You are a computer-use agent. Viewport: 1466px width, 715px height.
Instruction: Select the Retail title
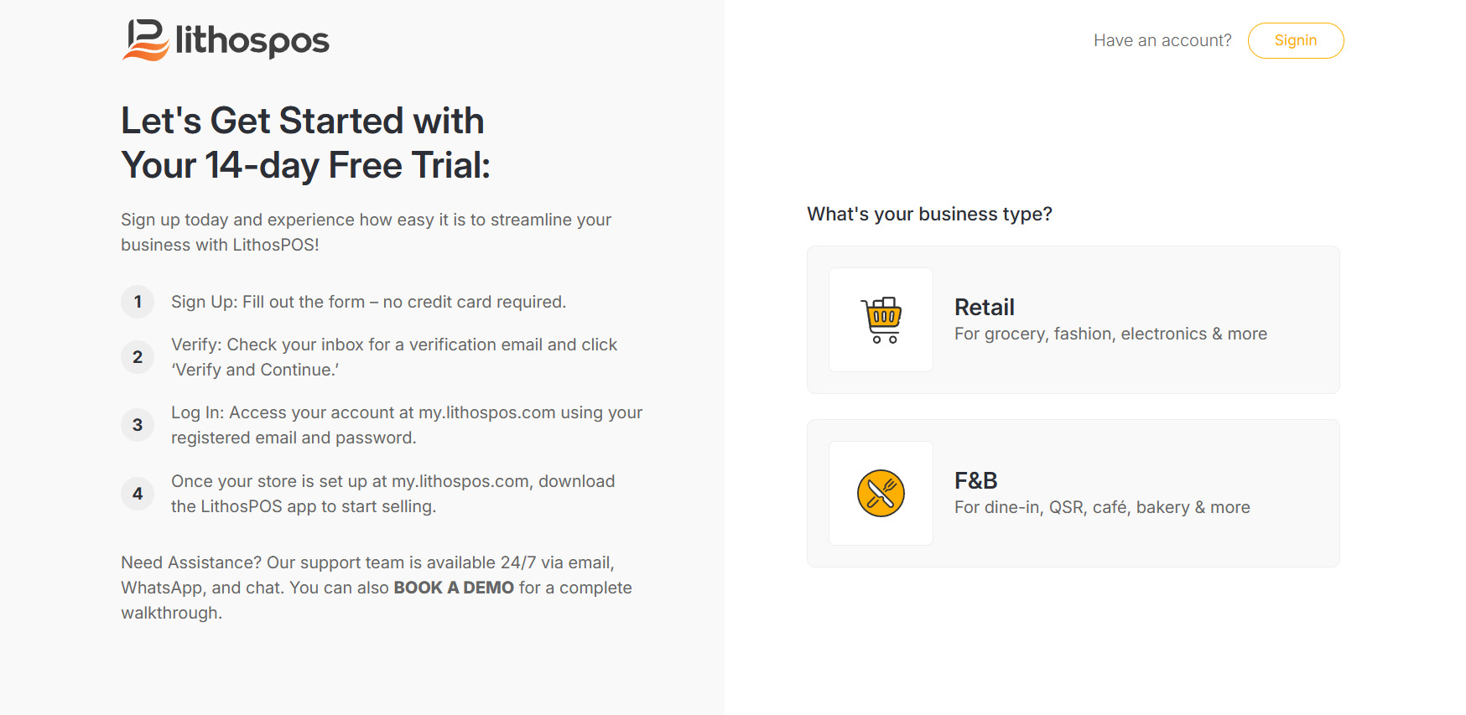(985, 308)
